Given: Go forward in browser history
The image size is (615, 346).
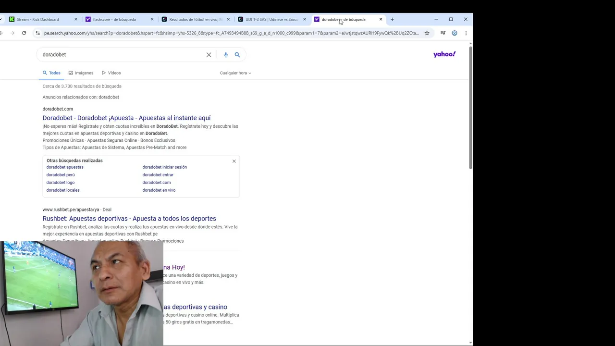Looking at the screenshot, I should pyautogui.click(x=12, y=33).
